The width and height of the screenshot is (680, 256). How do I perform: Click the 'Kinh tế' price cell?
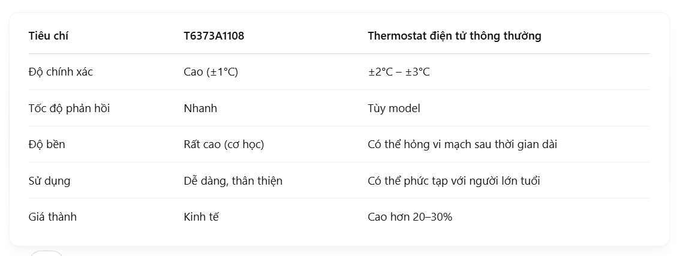(x=201, y=216)
